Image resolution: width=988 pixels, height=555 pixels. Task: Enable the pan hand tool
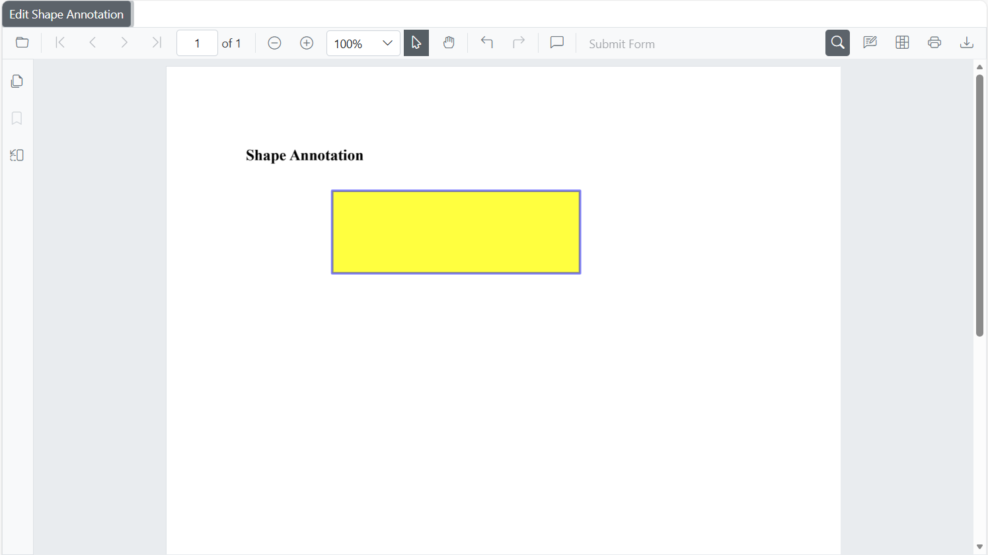tap(449, 43)
